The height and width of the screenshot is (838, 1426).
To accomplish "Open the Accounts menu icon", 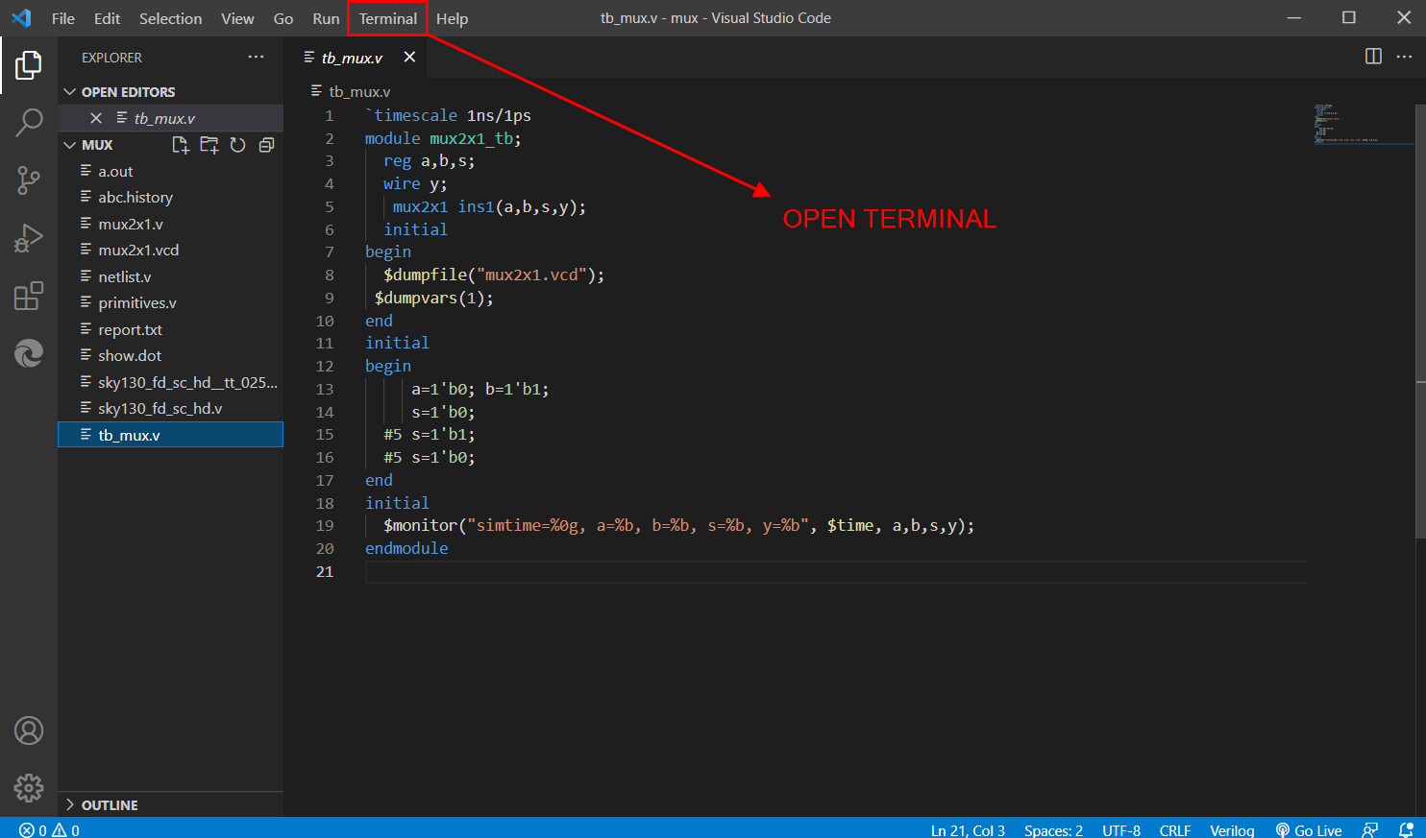I will (29, 730).
